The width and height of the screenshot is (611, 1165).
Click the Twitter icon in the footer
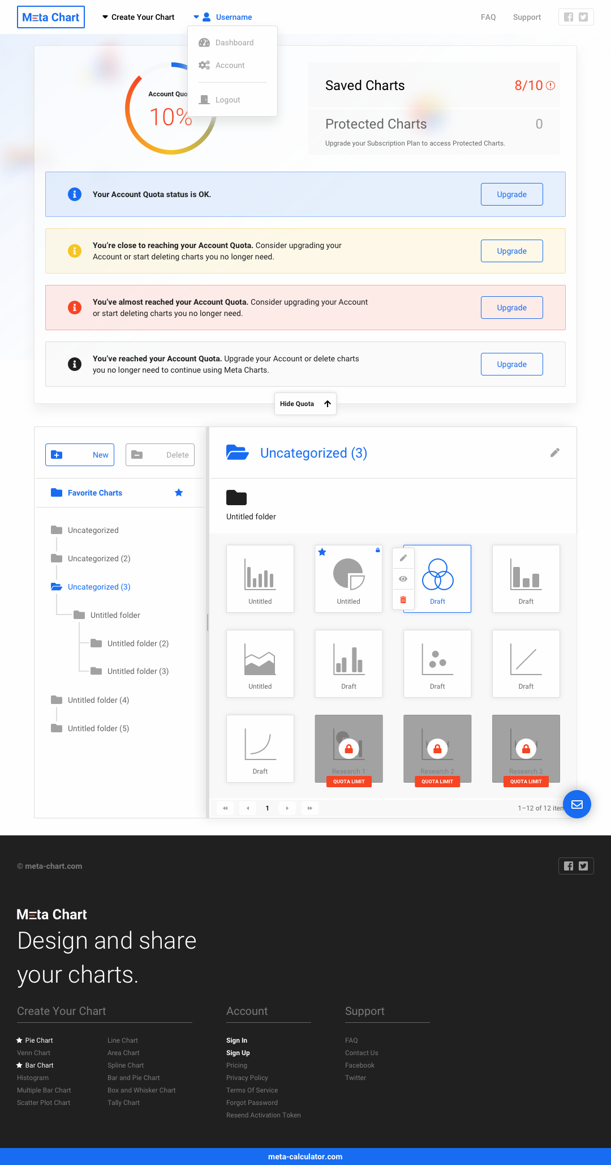(583, 866)
